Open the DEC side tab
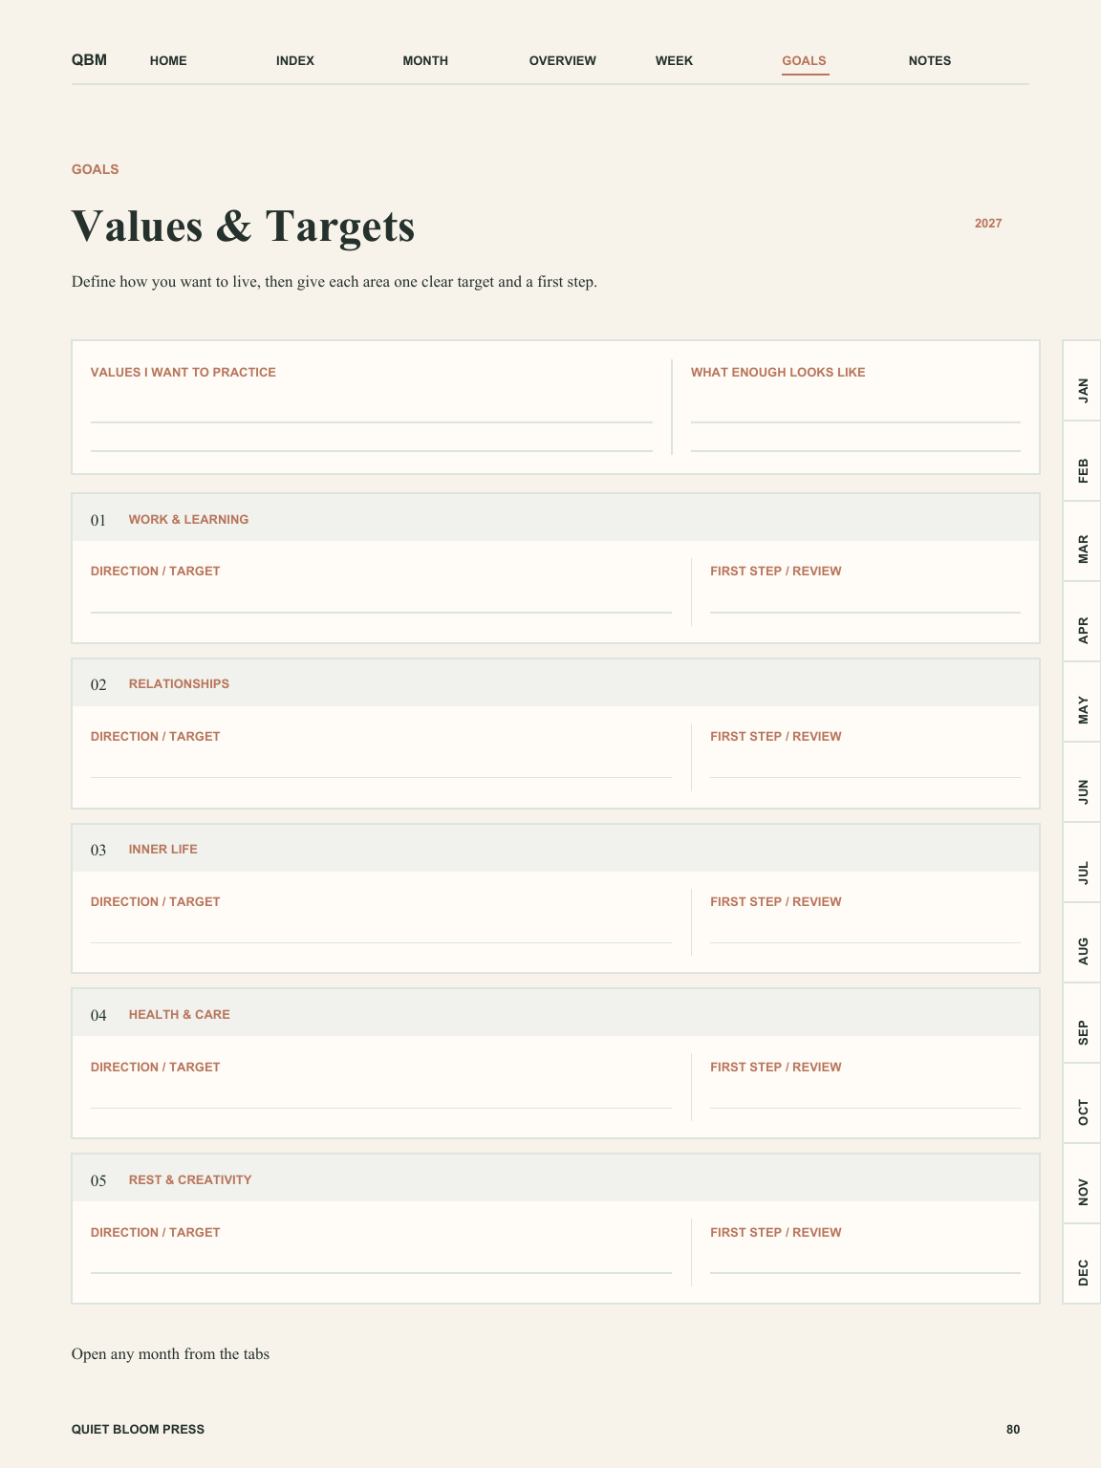This screenshot has width=1101, height=1468. pyautogui.click(x=1082, y=1263)
